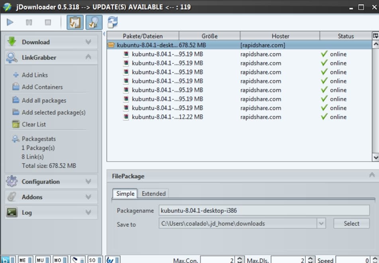Start downloads with the play button

10,22
